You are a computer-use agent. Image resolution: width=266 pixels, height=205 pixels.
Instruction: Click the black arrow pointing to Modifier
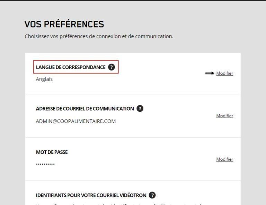(x=210, y=73)
